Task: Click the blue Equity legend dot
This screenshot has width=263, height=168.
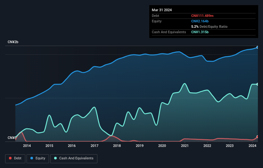Action: [x=32, y=158]
